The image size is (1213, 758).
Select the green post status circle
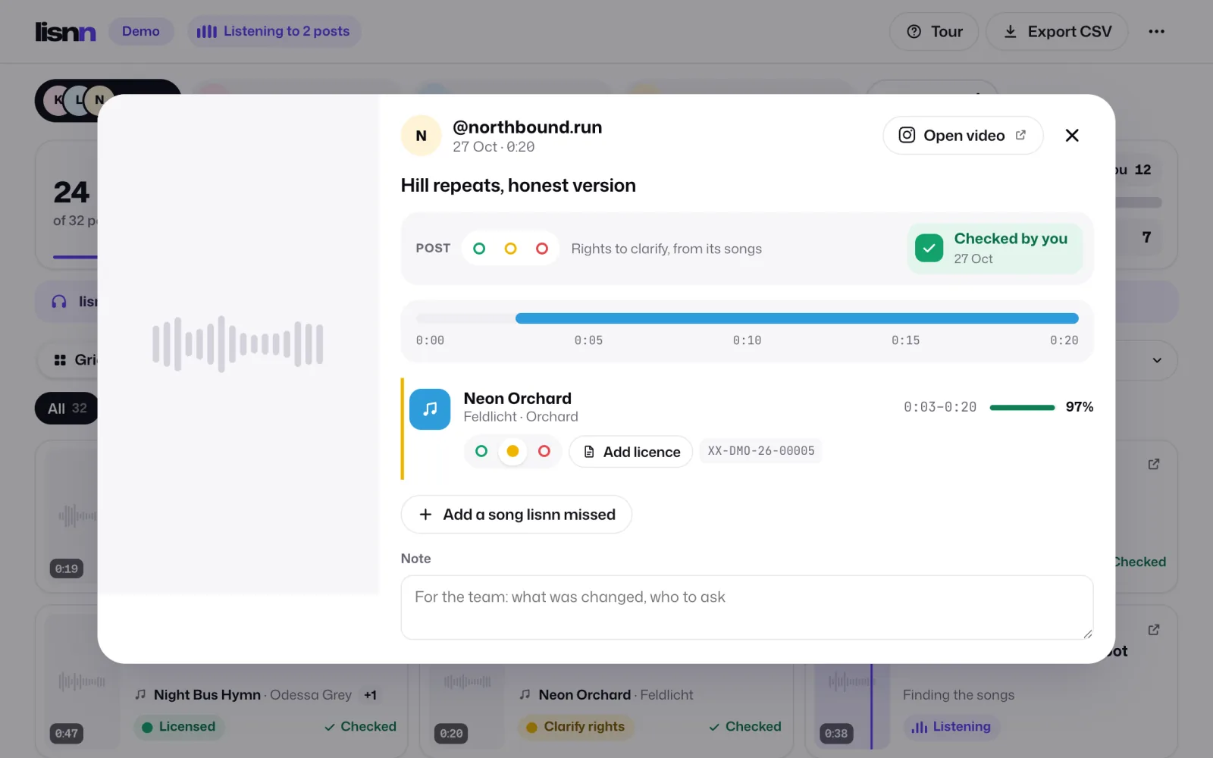479,249
